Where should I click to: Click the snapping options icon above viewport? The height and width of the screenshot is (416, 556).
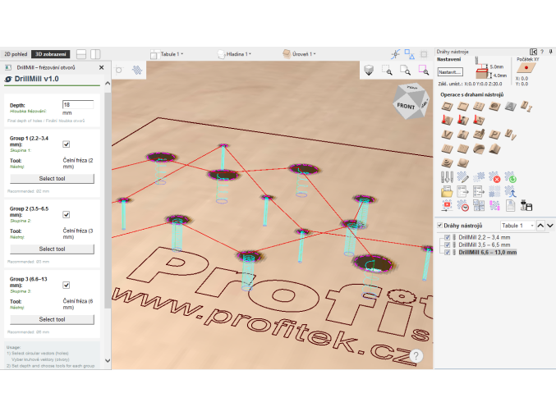[395, 54]
